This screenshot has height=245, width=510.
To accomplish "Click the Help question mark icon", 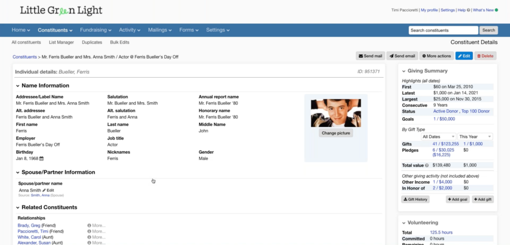I will tap(468, 10).
